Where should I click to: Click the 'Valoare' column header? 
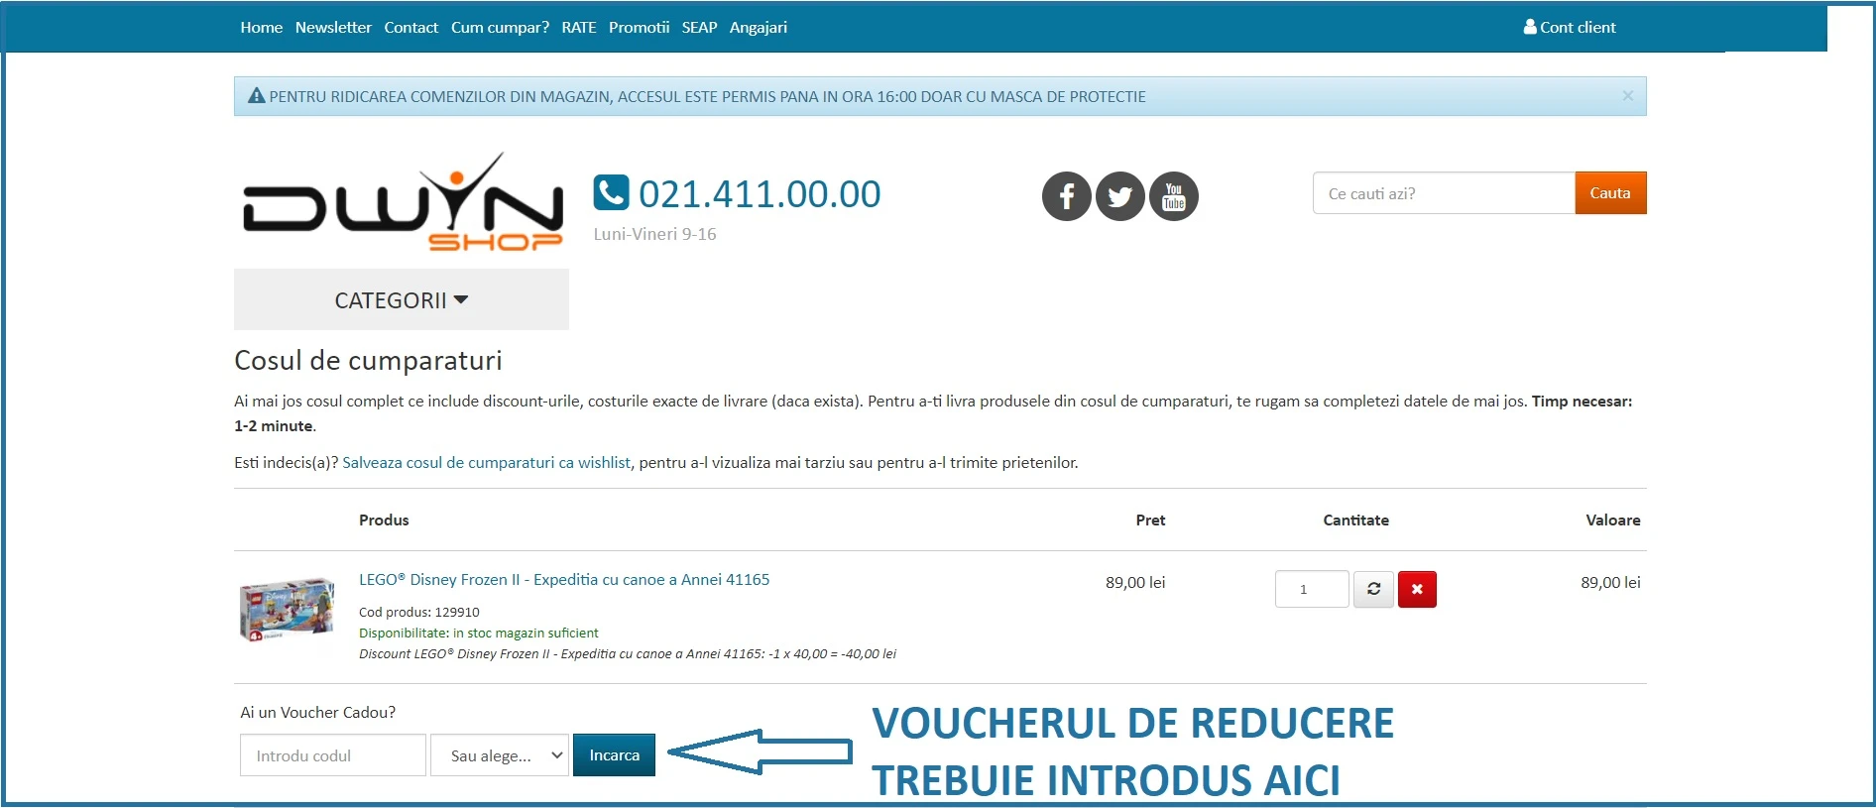1613,520
